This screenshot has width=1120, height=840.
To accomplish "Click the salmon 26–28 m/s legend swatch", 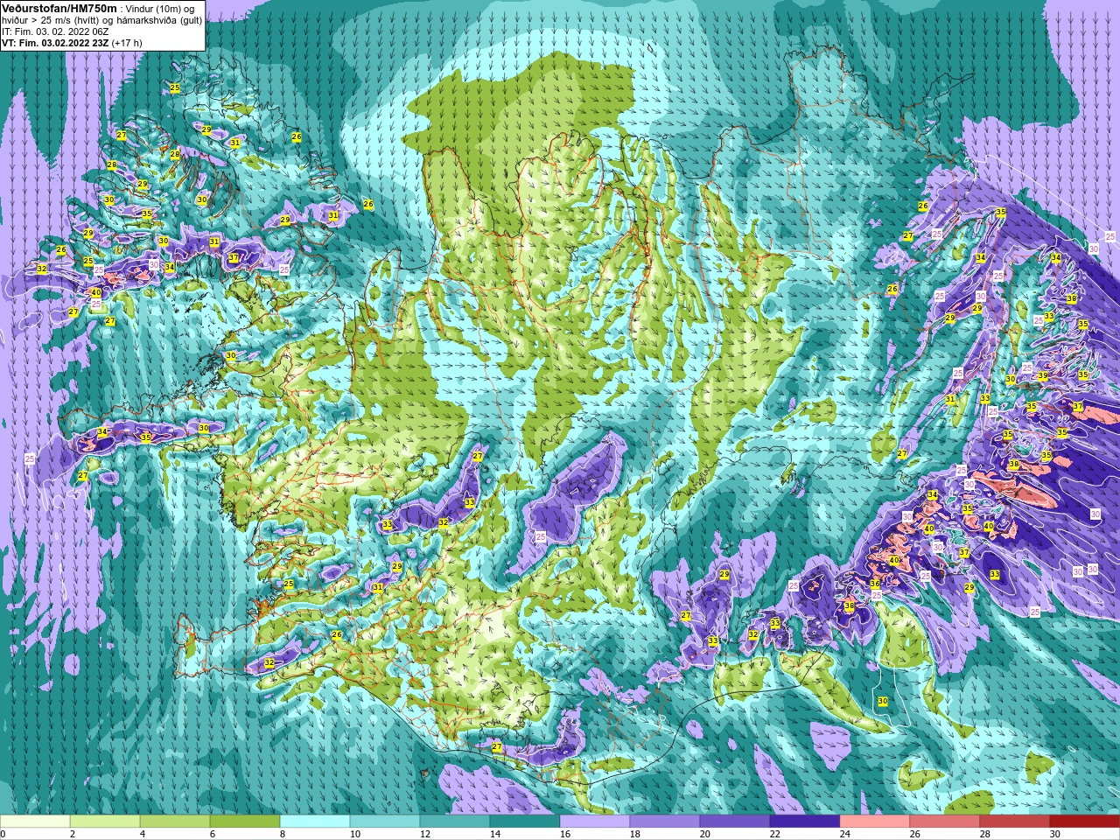I will (945, 822).
